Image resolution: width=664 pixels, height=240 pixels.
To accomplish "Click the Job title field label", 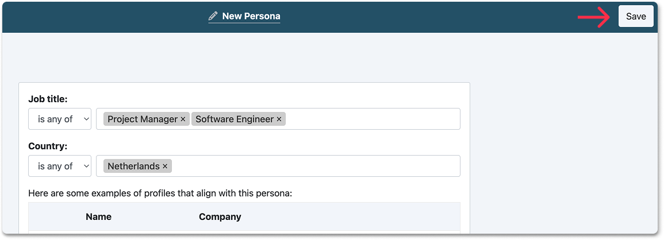I will coord(48,99).
